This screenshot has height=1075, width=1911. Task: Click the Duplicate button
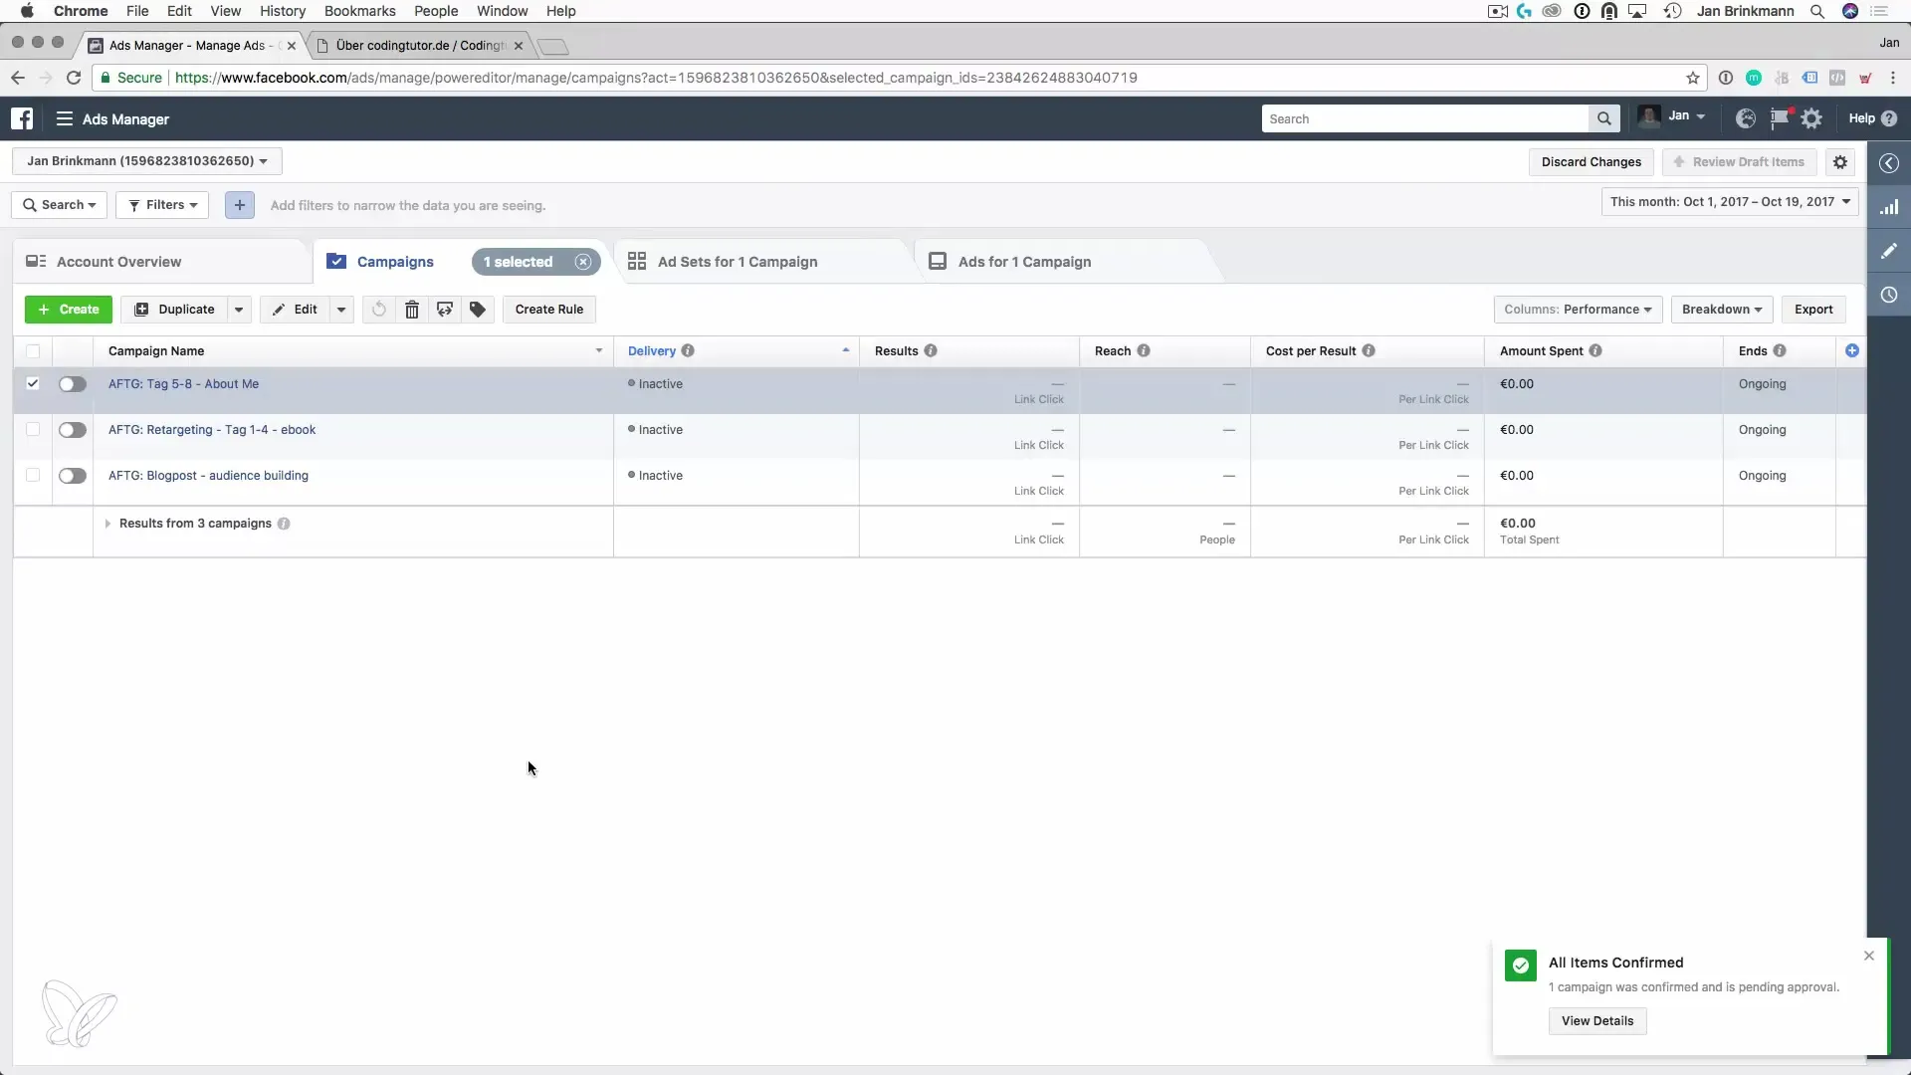click(x=174, y=310)
